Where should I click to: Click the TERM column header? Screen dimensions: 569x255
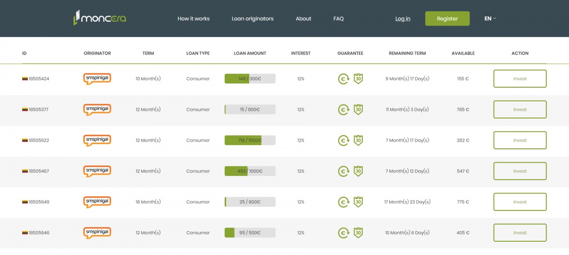[148, 54]
